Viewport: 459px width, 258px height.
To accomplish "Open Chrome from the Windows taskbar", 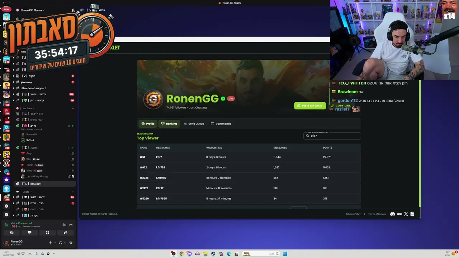I will click(x=181, y=254).
